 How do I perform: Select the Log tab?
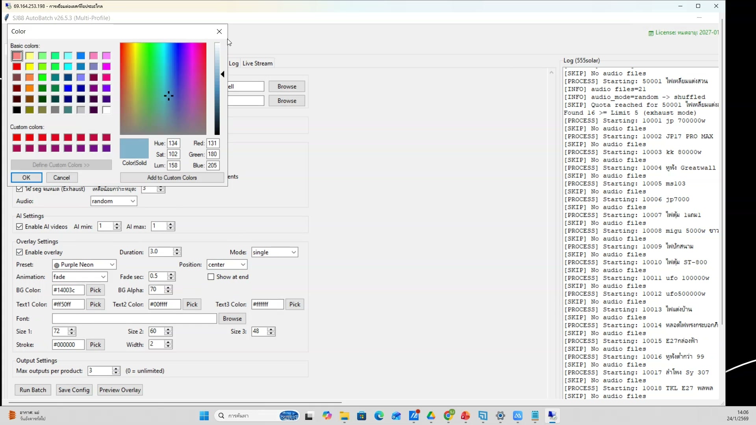234,63
